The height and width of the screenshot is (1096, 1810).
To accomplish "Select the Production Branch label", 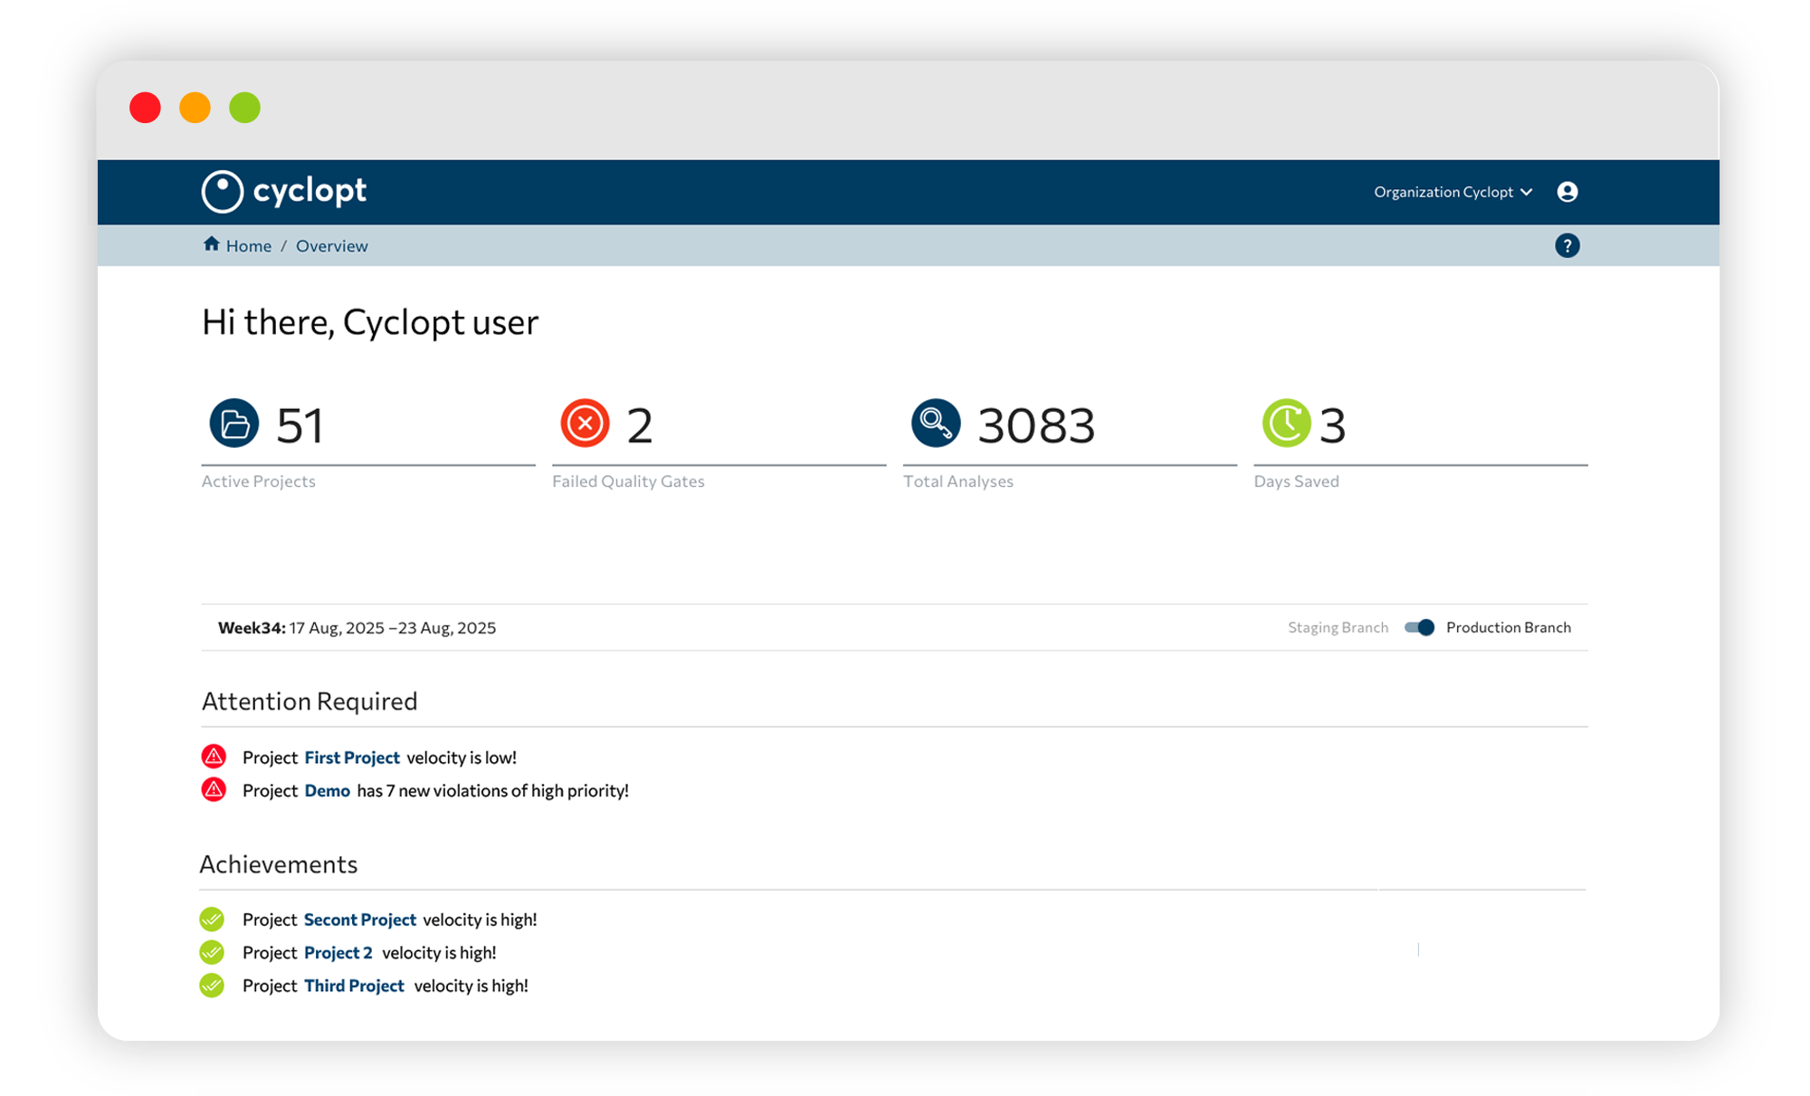I will click(1508, 627).
